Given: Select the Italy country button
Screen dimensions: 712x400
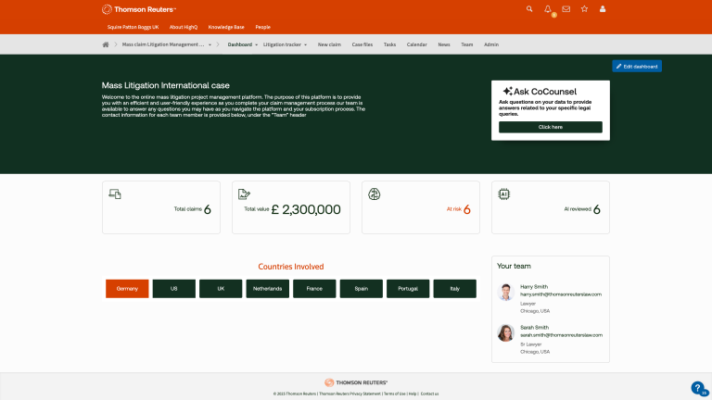Looking at the screenshot, I should click(454, 289).
